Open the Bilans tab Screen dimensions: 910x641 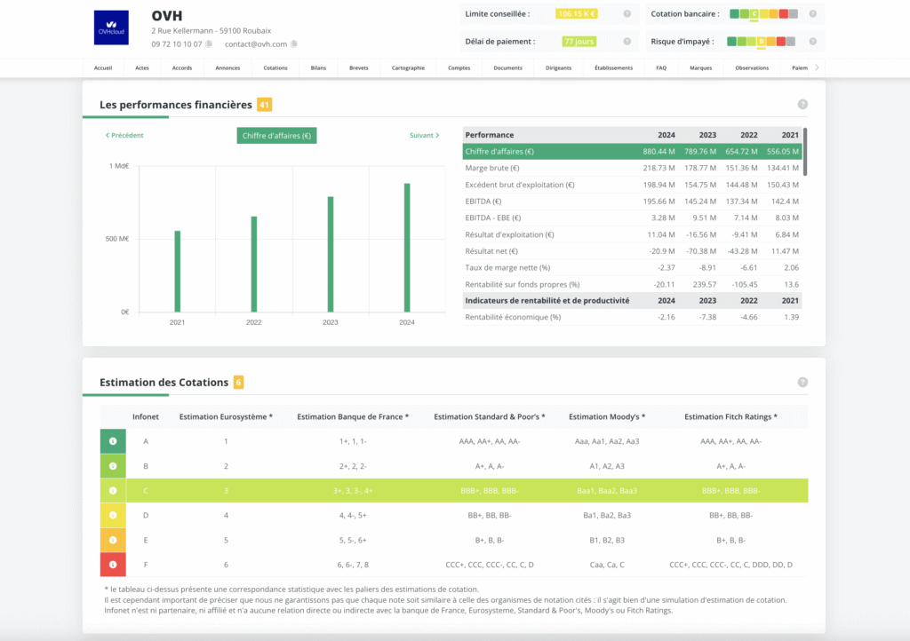click(x=318, y=68)
